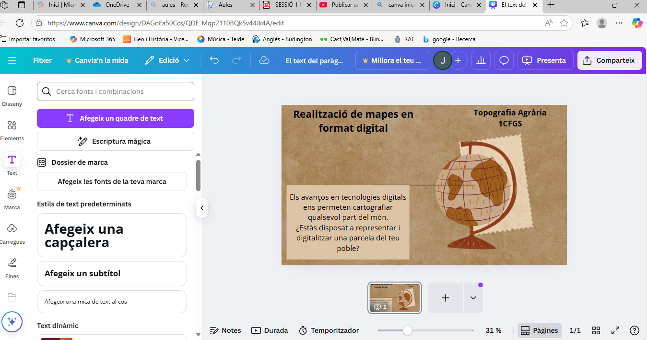Open the comments speech bubble icon

tap(504, 60)
